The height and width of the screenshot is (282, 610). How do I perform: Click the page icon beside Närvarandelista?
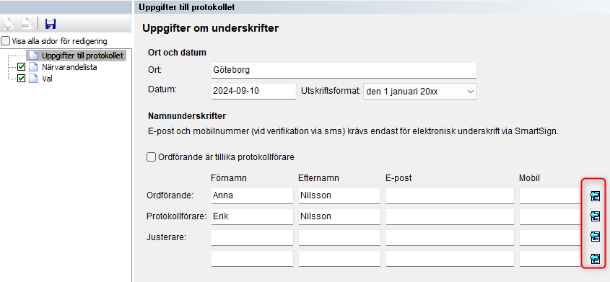(x=33, y=67)
